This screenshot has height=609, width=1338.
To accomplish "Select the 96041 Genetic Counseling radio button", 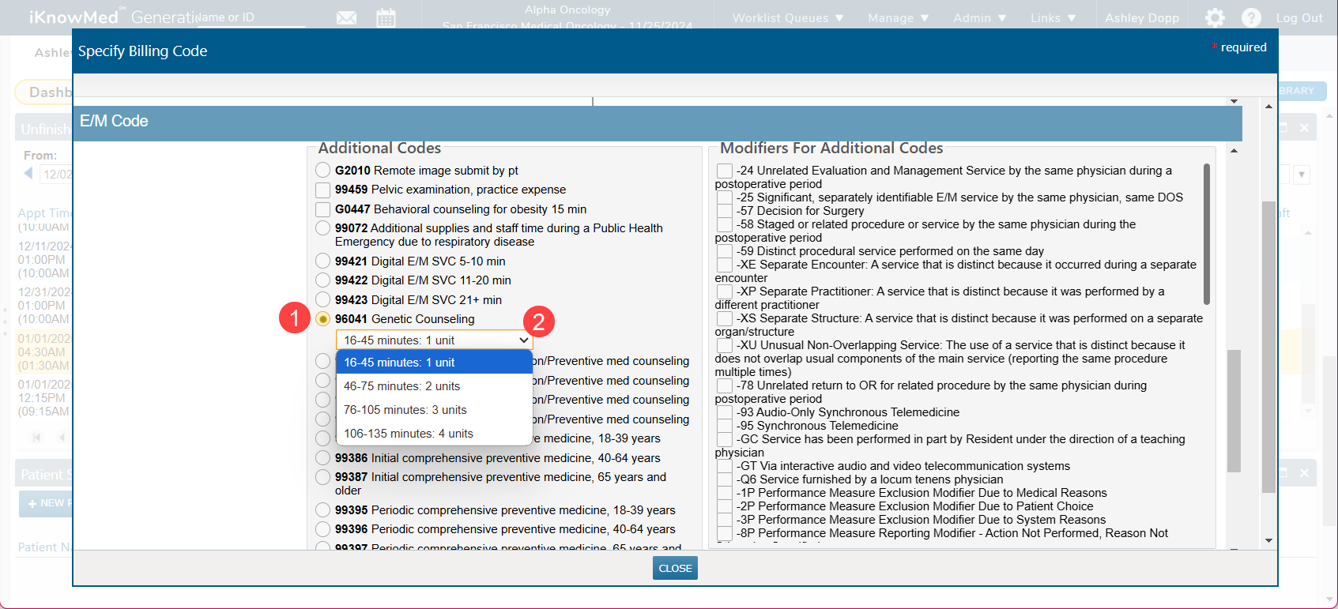I will coord(322,319).
